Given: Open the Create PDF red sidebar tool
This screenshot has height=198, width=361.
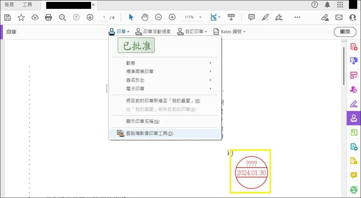Looking at the screenshot, I should tap(354, 46).
